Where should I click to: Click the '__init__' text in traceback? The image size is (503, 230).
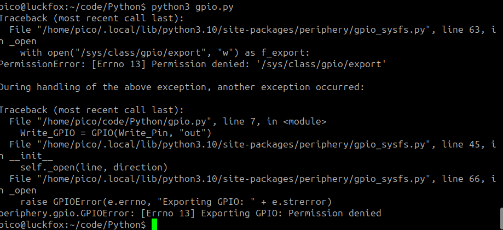tap(31, 156)
